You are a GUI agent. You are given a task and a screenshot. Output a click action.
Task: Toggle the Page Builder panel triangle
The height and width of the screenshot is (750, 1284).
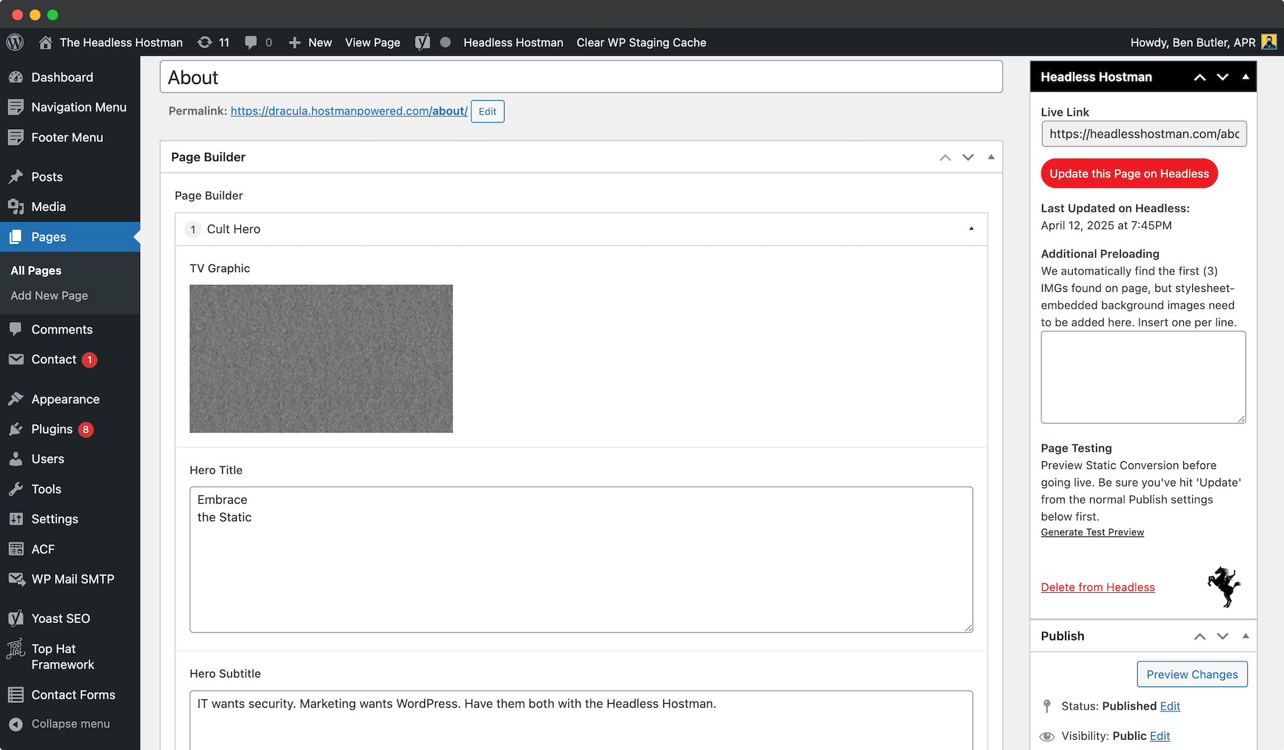pyautogui.click(x=991, y=157)
